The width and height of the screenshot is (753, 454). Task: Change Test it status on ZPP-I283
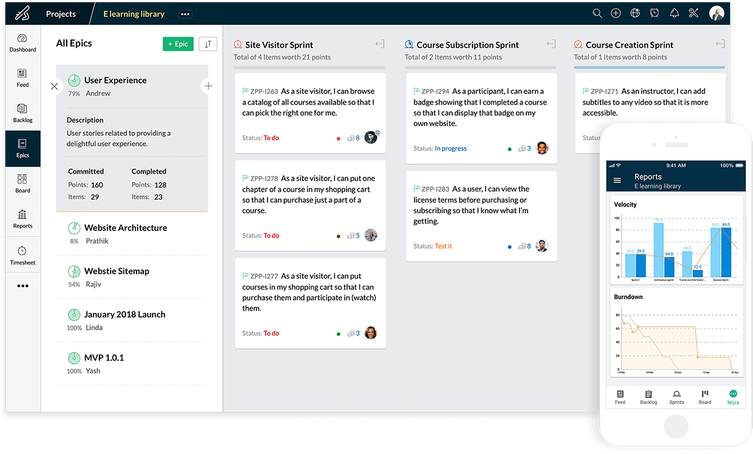tap(443, 246)
